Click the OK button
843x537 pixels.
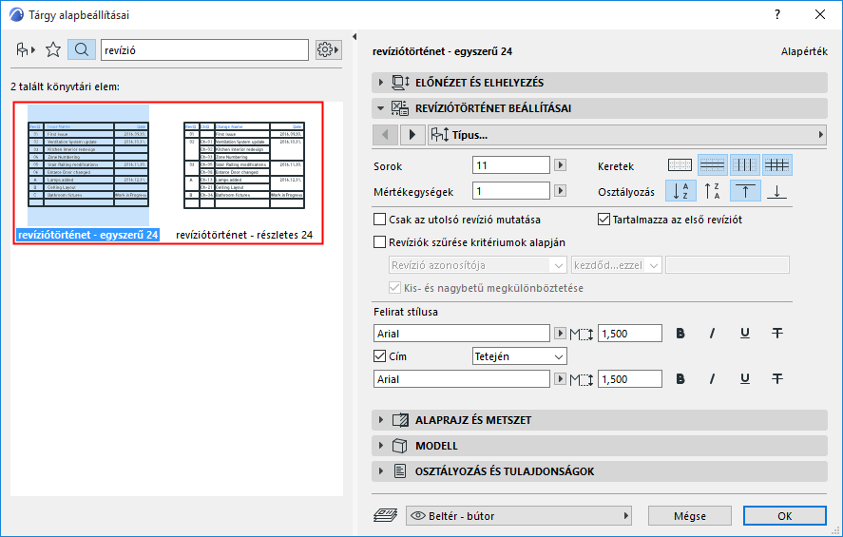pos(784,515)
